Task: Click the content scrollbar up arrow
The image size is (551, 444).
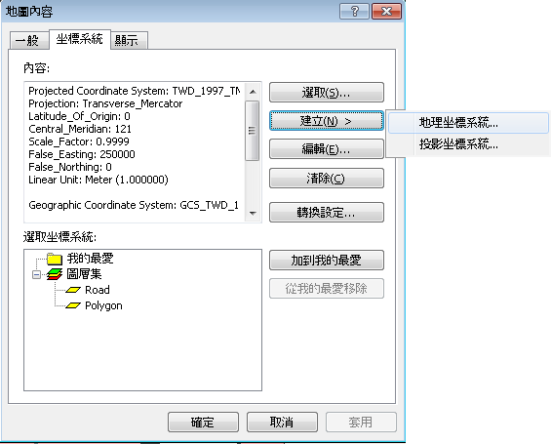Action: tap(253, 92)
